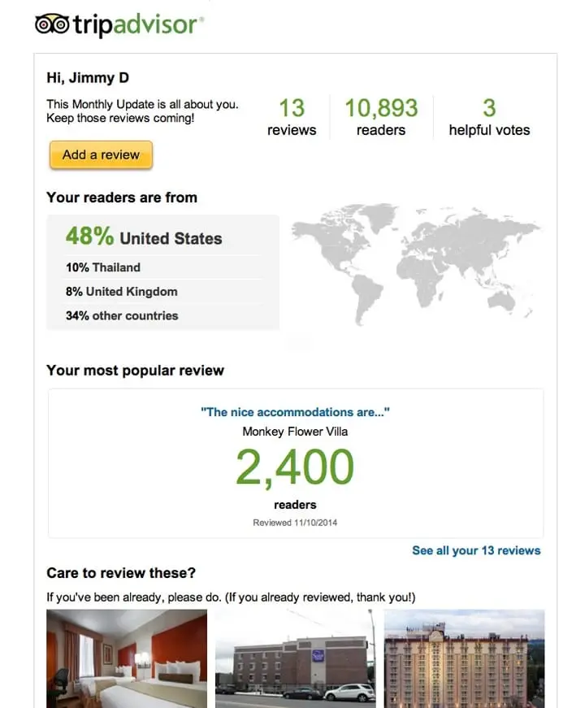Click the 13 reviews counter
Viewport: 585px width, 708px height.
292,116
